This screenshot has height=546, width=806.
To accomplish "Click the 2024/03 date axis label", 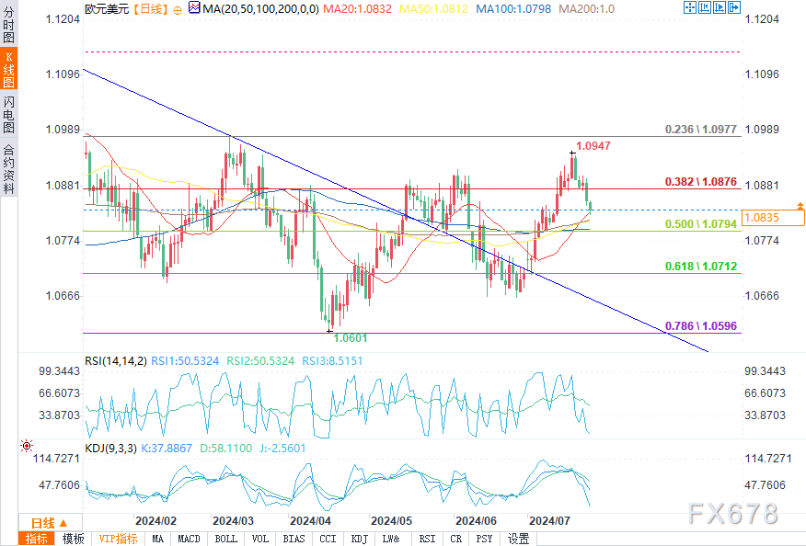I will click(x=233, y=521).
